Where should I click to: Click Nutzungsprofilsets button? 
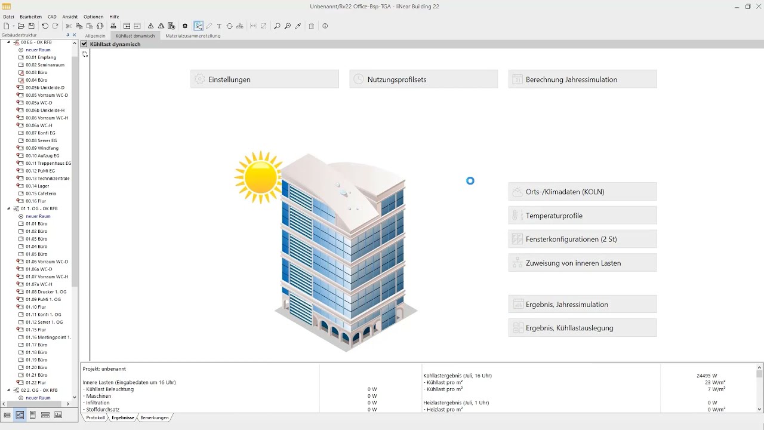(423, 79)
